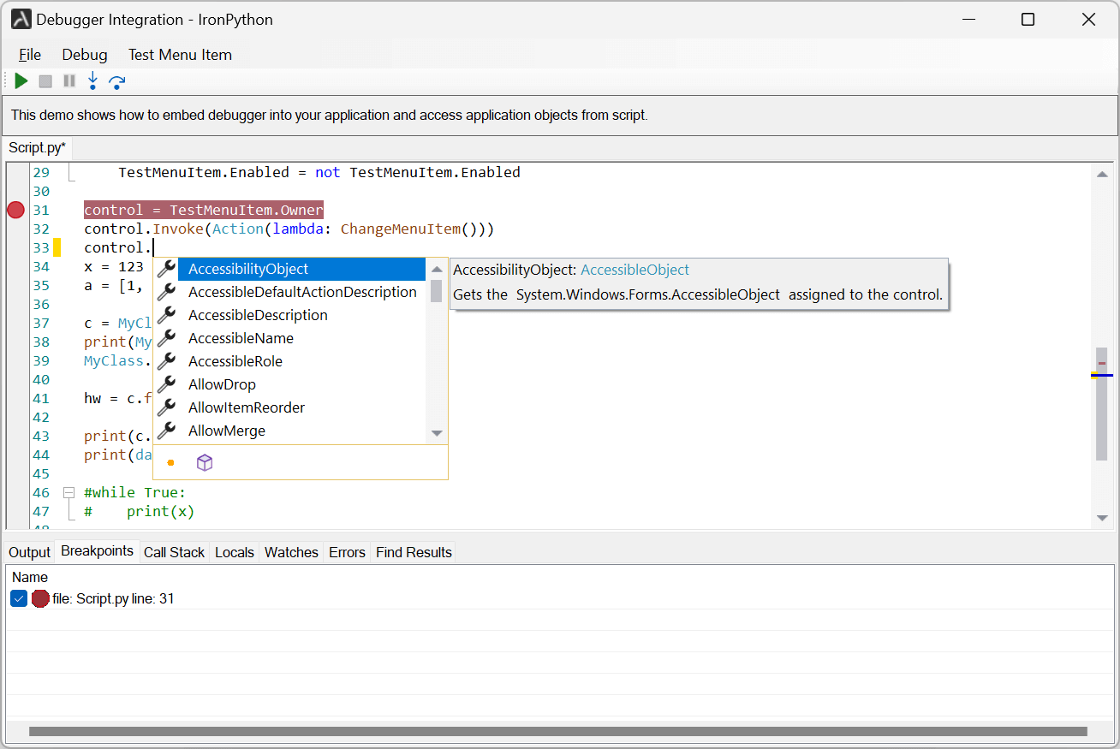1120x749 pixels.
Task: Place cursor after 'control.' on line 33
Action: click(153, 248)
